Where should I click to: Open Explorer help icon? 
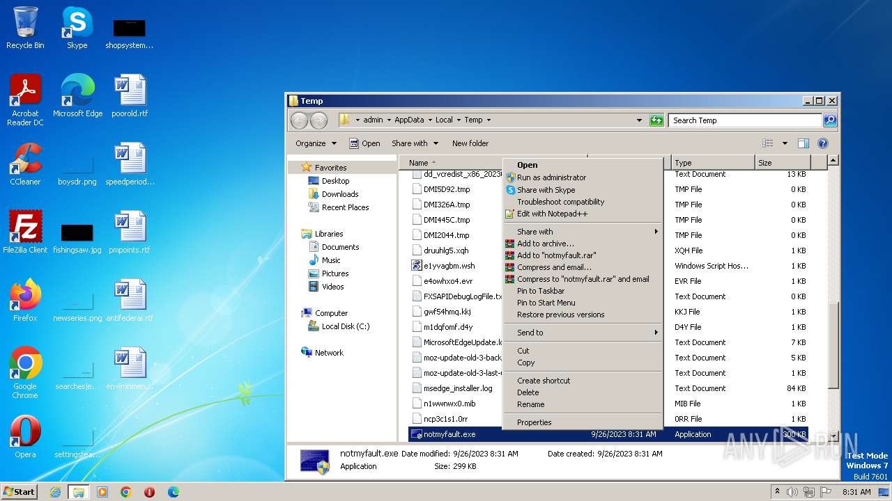point(822,143)
